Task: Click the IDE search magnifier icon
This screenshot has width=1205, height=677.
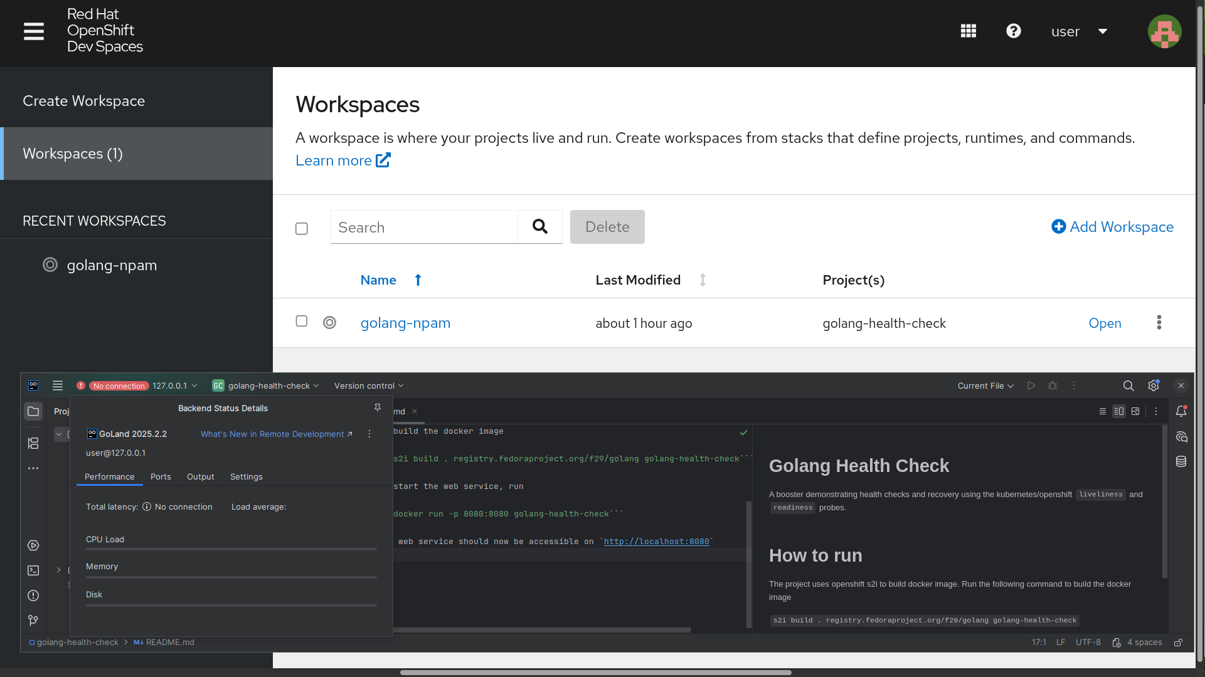Action: point(1128,386)
